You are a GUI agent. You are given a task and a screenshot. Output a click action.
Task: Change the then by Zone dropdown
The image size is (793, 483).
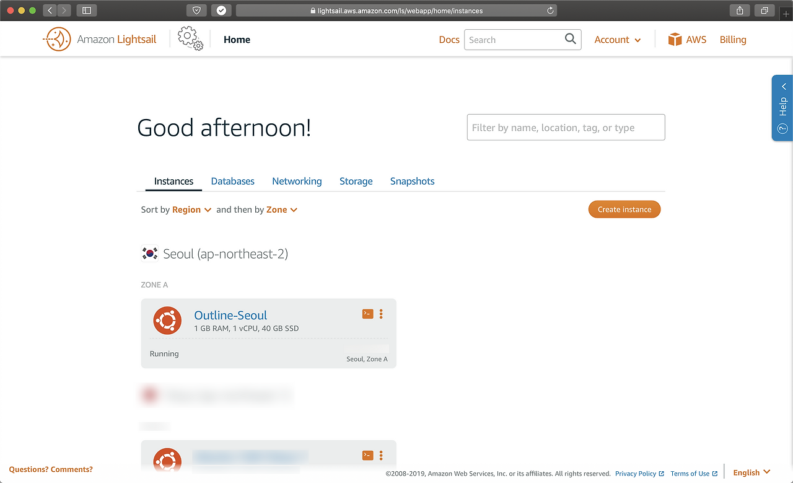coord(282,210)
